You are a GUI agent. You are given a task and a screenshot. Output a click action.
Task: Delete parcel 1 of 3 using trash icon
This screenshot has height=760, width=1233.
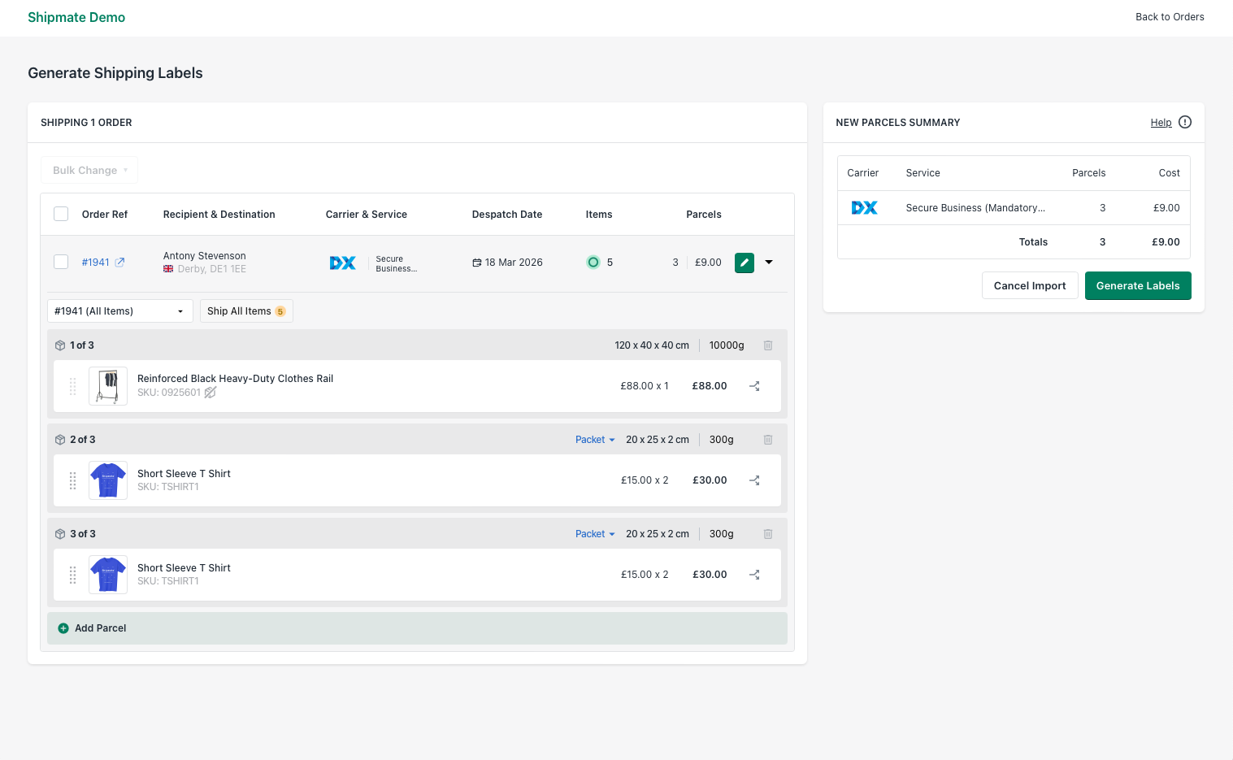(767, 345)
